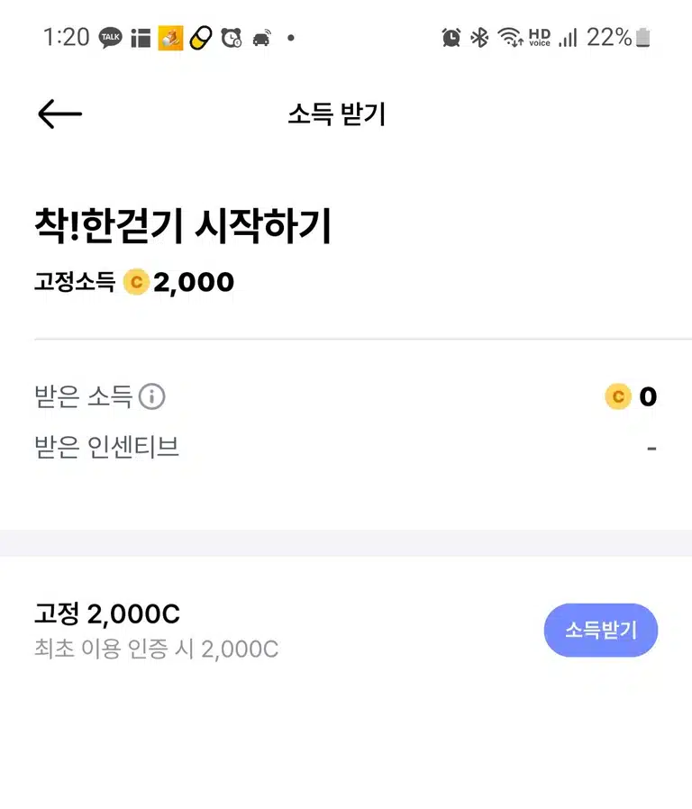Open info icon next to 받은 소득
Screen dimensions: 692x809
(x=151, y=396)
